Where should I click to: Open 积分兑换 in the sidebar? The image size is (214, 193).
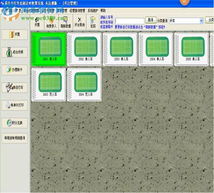tap(15, 123)
